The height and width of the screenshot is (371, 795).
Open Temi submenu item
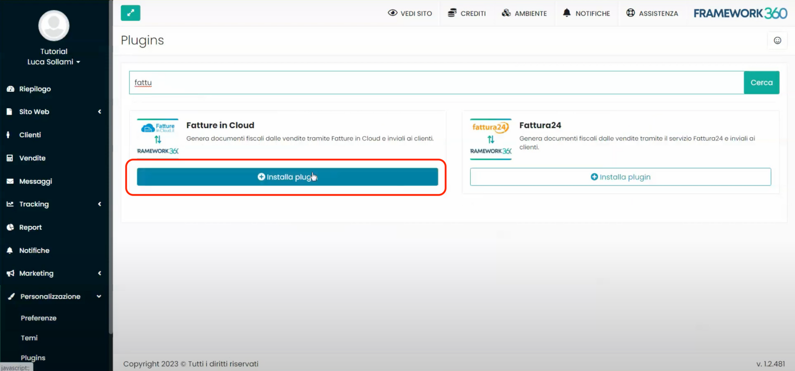coord(29,338)
